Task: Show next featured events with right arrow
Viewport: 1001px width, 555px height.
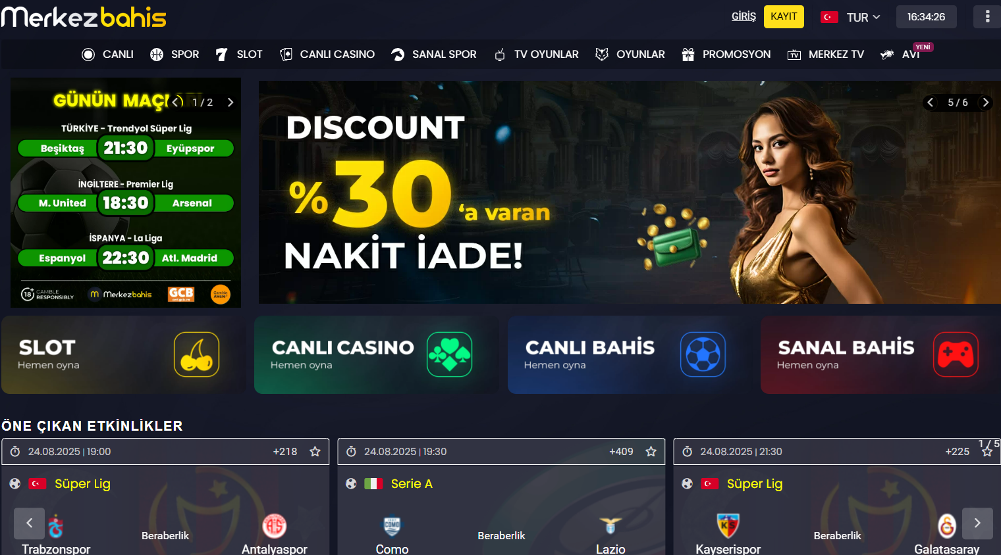Action: click(977, 523)
